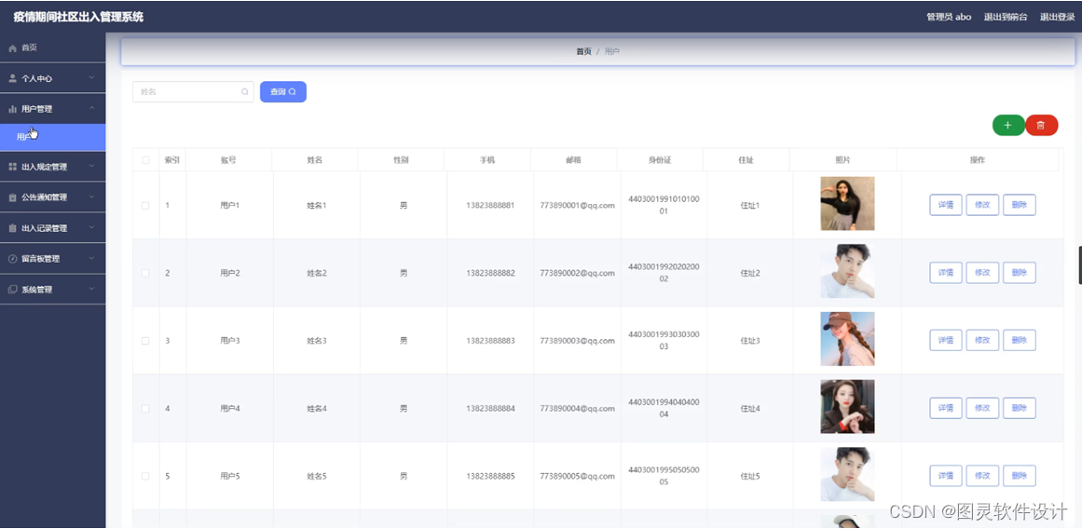The height and width of the screenshot is (529, 1082).
Task: Click 修改 for 用户4
Action: [982, 408]
